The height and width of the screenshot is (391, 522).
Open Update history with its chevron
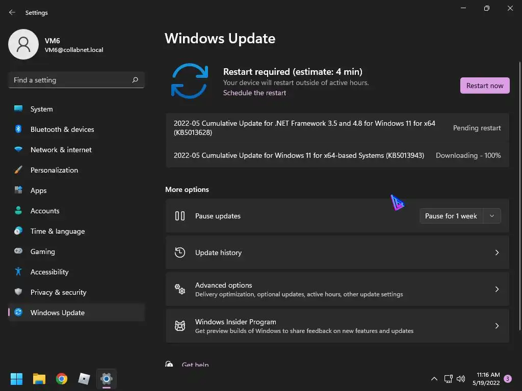coord(497,253)
